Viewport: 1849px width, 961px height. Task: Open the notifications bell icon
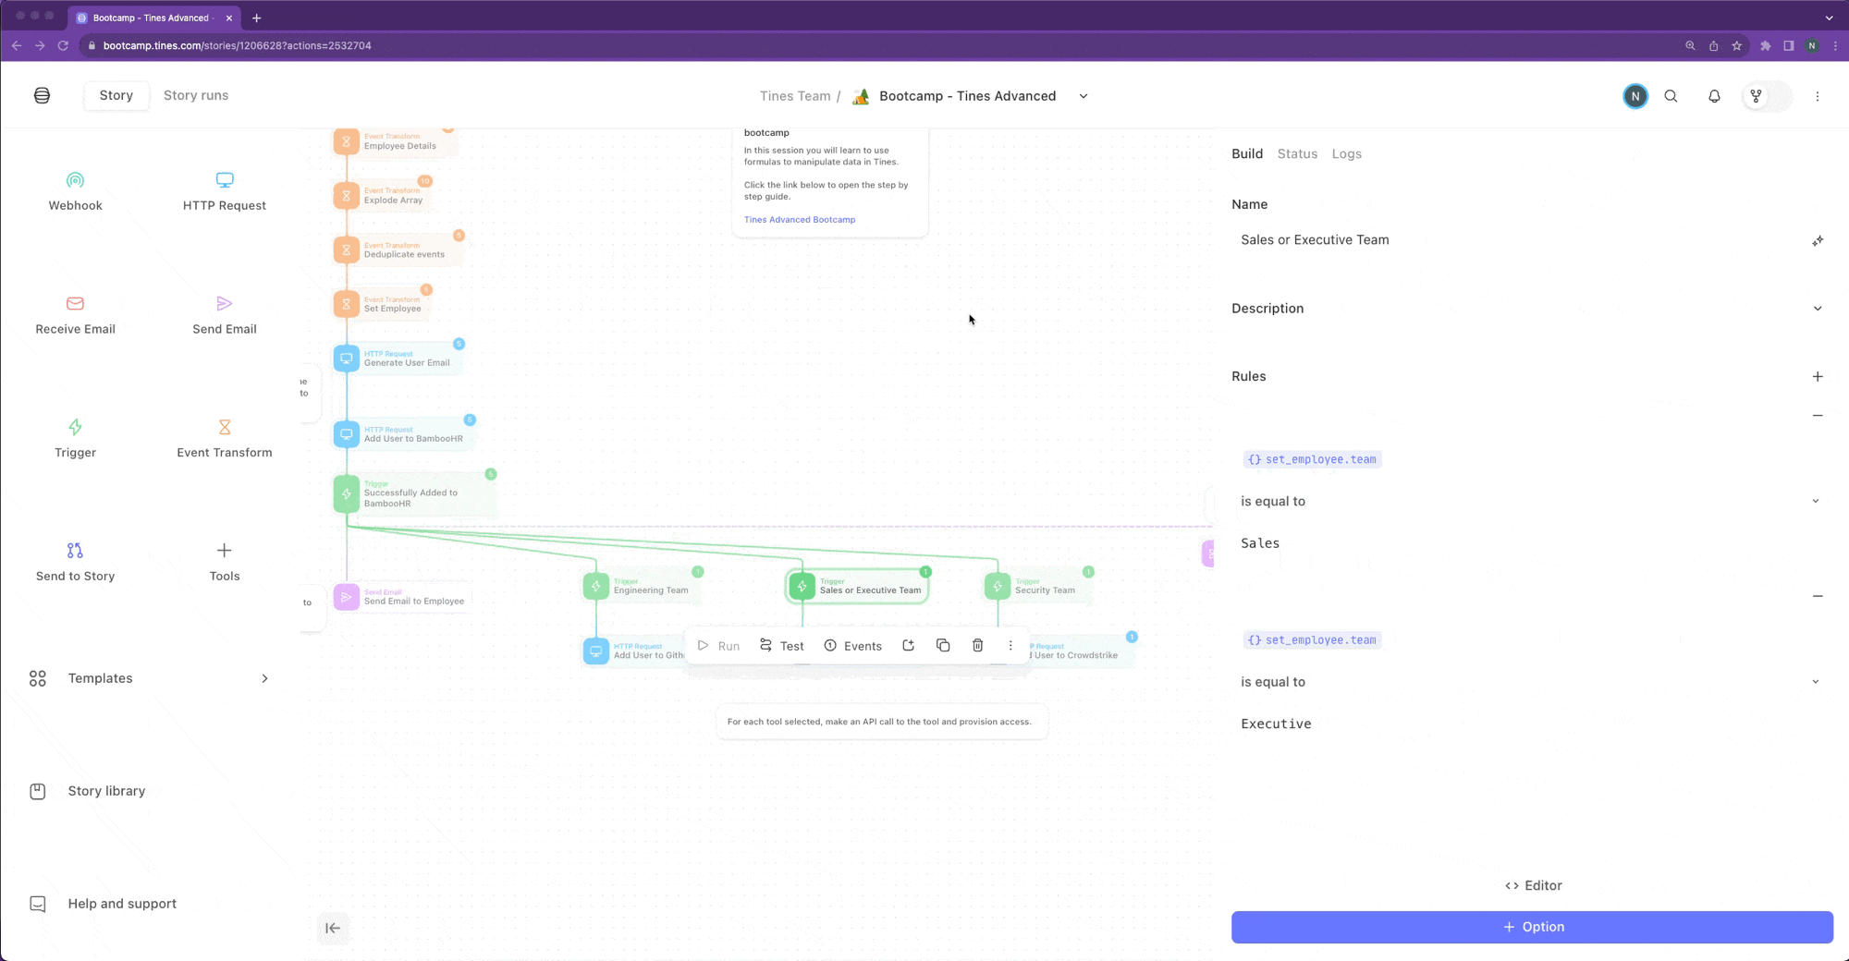tap(1714, 96)
